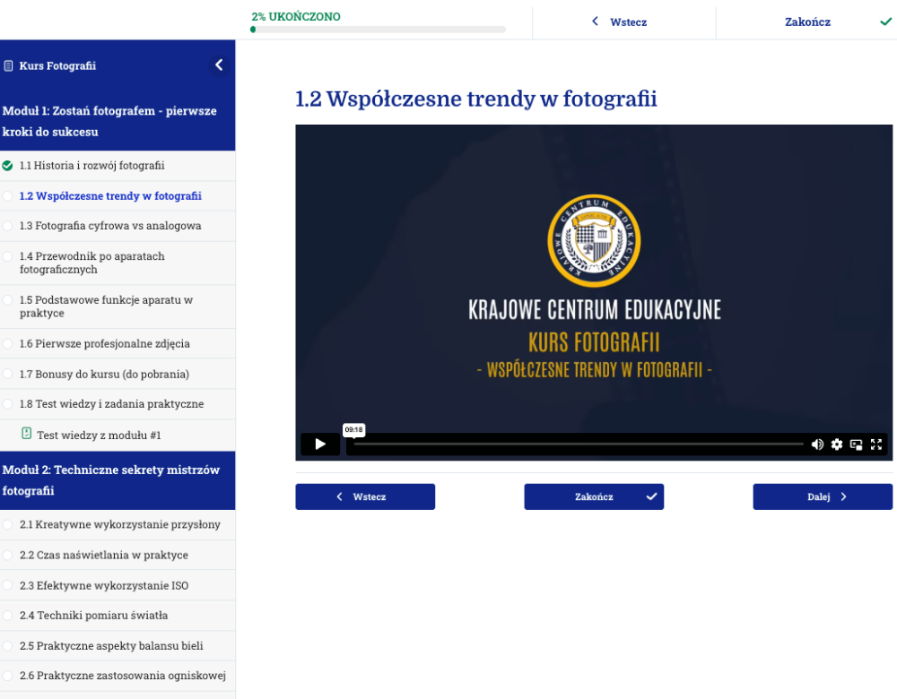Click completed checkmark for lesson 1.1
897x699 pixels.
pyautogui.click(x=7, y=166)
